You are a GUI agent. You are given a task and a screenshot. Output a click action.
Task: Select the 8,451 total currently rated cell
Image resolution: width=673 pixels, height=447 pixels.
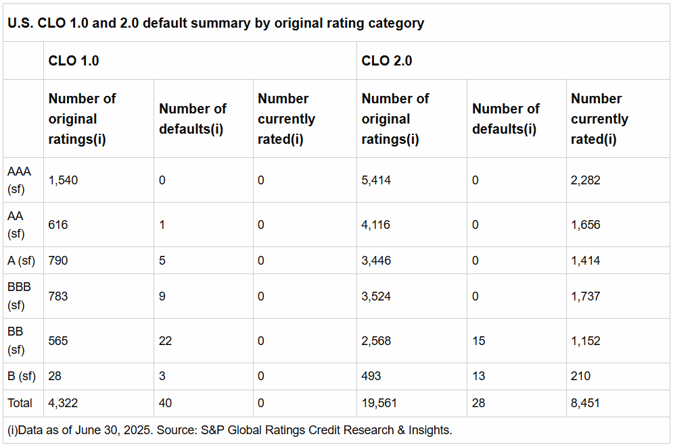pos(585,403)
